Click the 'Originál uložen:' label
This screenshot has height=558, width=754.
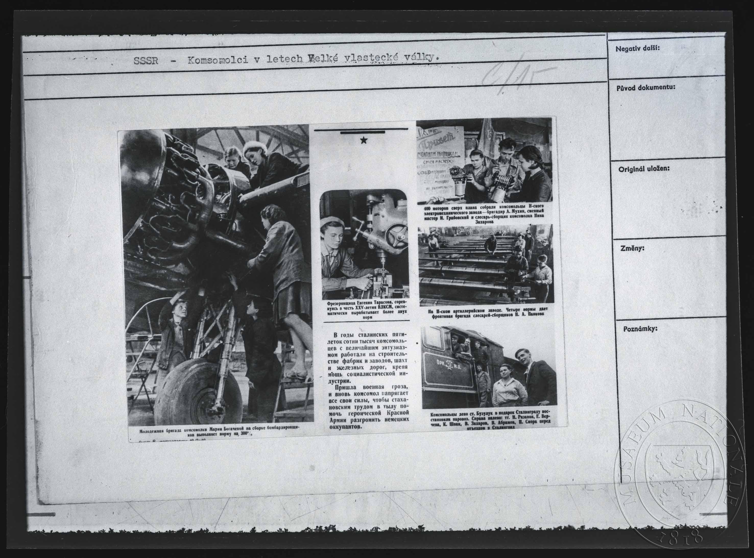(644, 169)
